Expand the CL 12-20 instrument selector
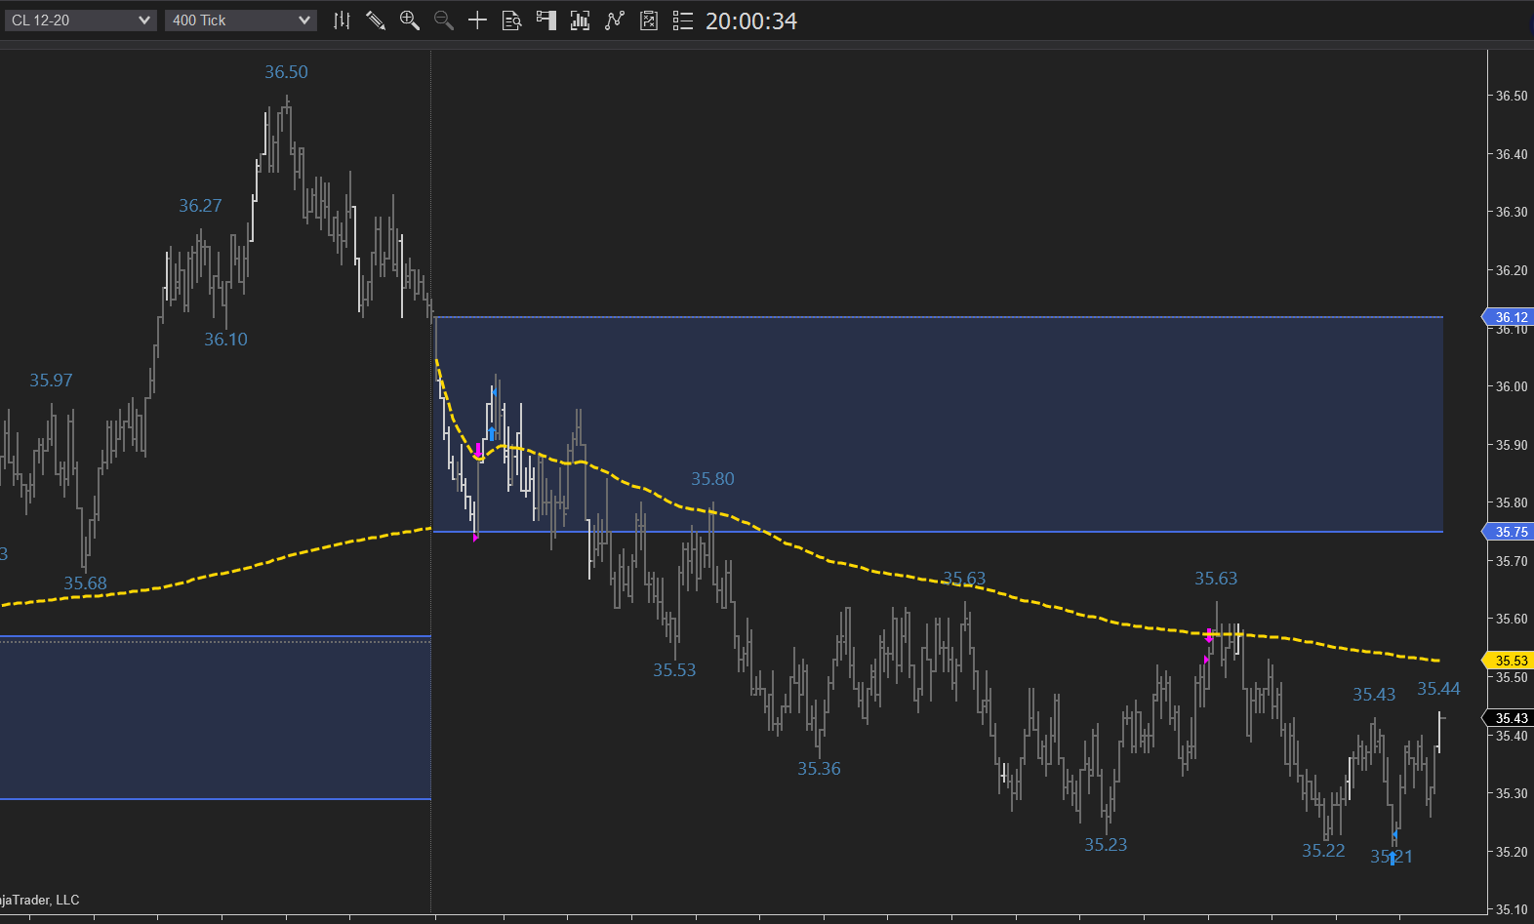The width and height of the screenshot is (1534, 924). tap(80, 20)
